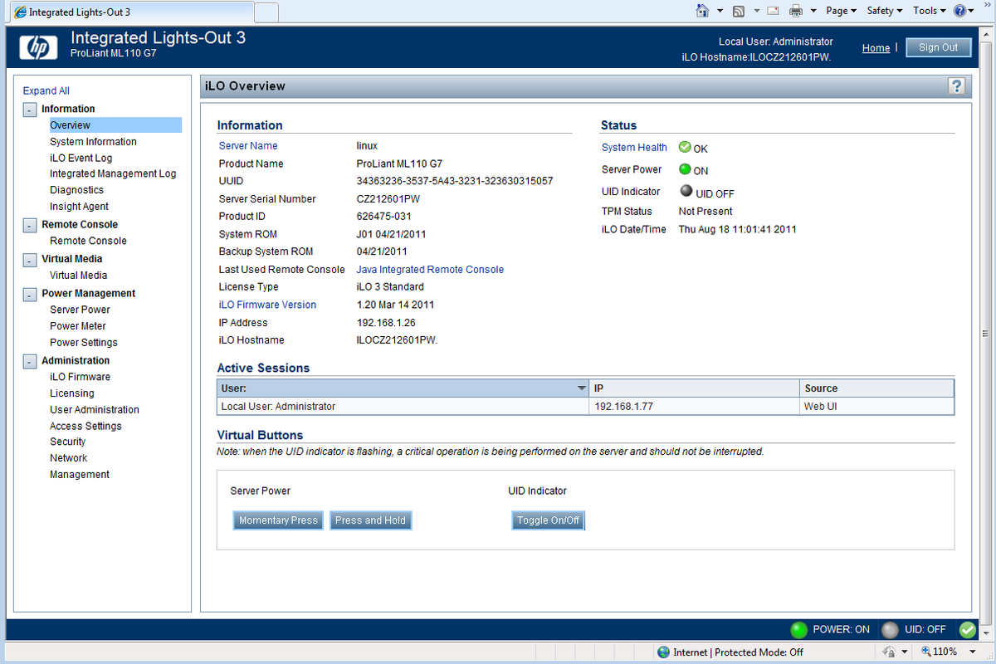996x664 pixels.
Task: Open the help question mark for iLO Overview
Action: point(956,85)
